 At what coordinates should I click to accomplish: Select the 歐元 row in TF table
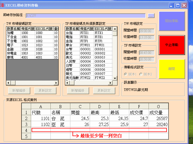[x=89, y=53]
